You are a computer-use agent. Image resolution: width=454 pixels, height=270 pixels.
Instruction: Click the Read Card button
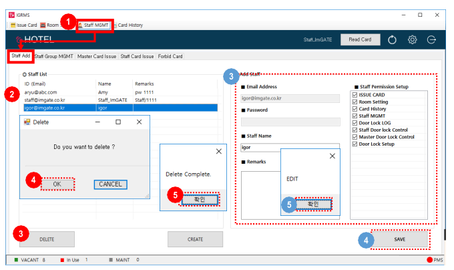click(360, 39)
